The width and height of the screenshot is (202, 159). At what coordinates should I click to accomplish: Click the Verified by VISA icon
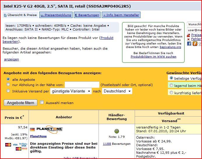[23, 145]
